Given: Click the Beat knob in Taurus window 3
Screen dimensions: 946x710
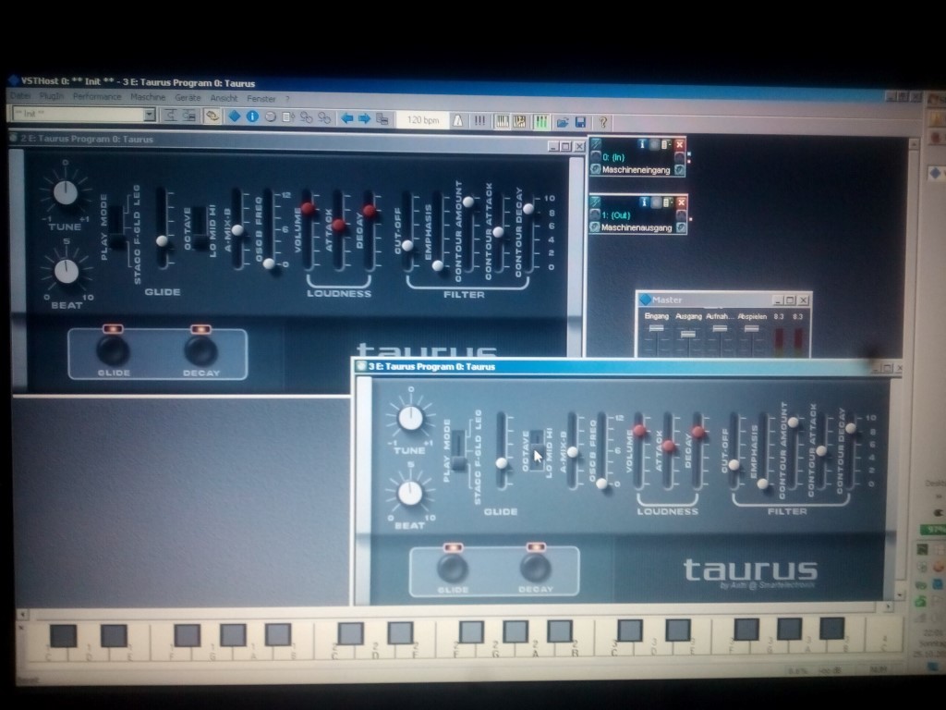Looking at the screenshot, I should click(x=410, y=494).
